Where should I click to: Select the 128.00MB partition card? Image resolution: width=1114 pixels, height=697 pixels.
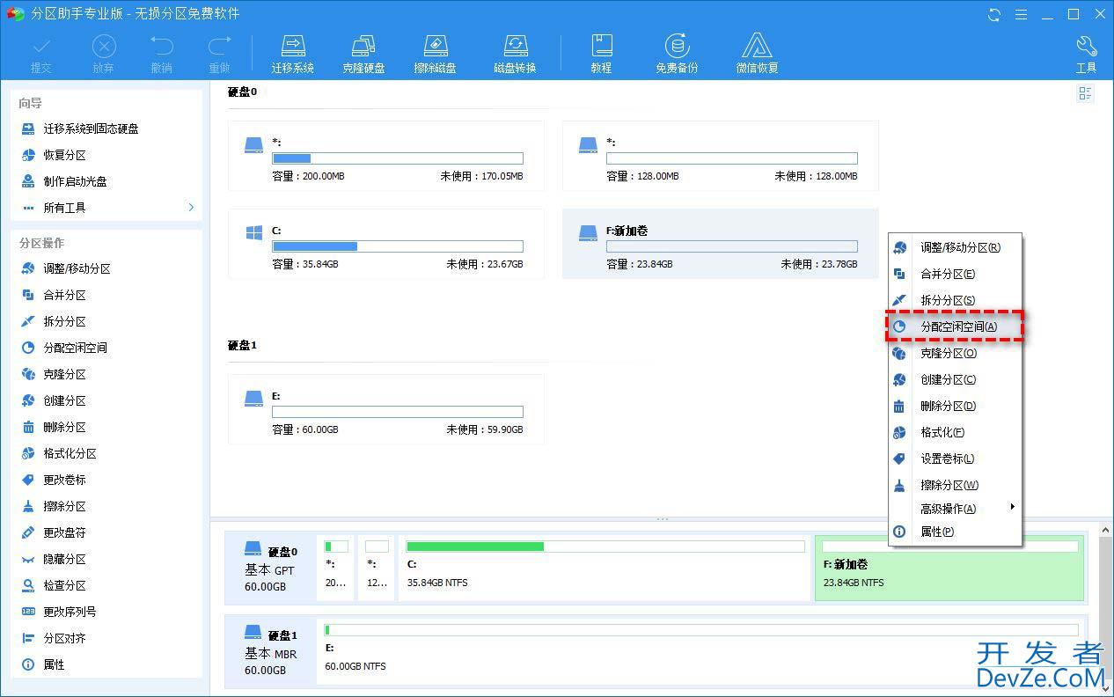pyautogui.click(x=721, y=156)
